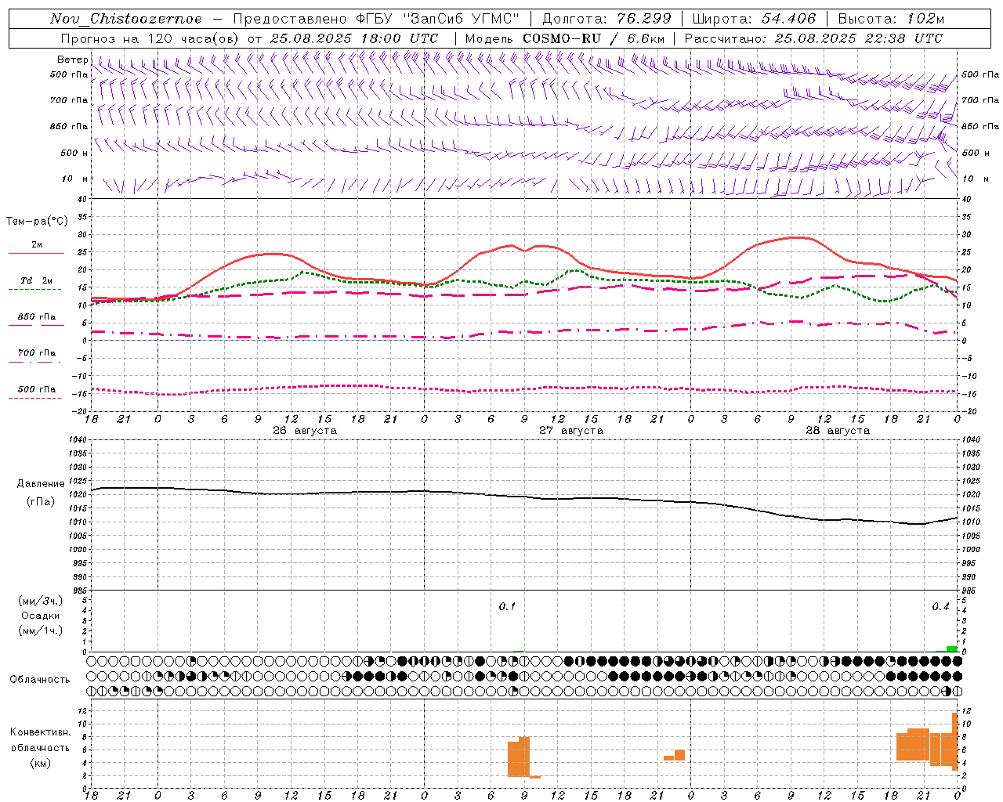The image size is (1003, 802).
Task: Click the 2м temperature legend entry
Action: coord(37,244)
